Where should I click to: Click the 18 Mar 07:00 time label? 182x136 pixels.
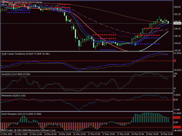click(x=138, y=134)
